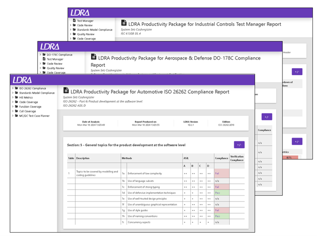This screenshot has height=236, width=317.
Task: Toggle the upper +/- button in Industrial Controls report
Action: [297, 72]
